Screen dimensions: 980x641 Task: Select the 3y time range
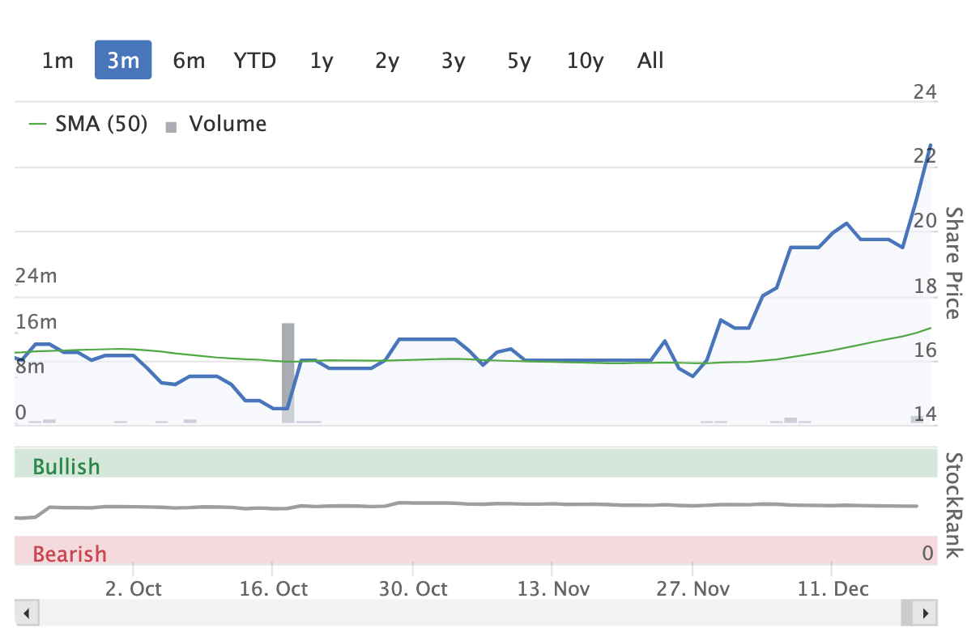[x=453, y=60]
